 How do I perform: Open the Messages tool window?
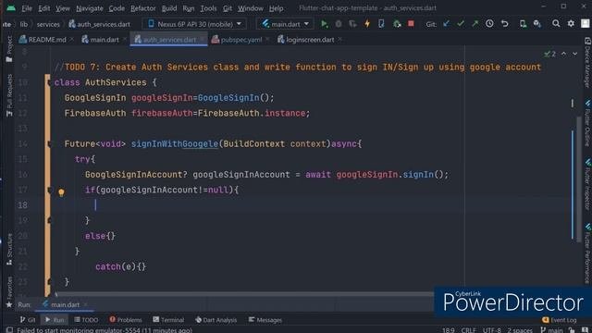(265, 320)
